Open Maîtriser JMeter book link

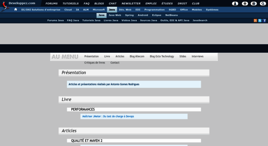(108, 116)
